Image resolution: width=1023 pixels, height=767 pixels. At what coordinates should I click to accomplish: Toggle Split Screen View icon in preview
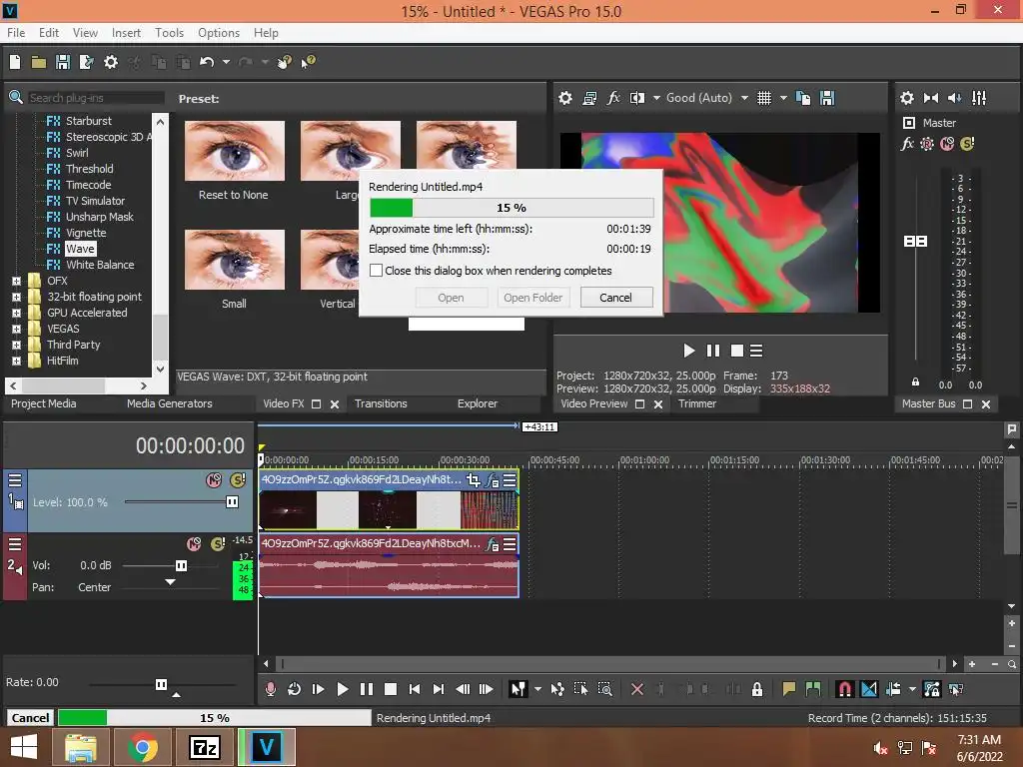(x=636, y=98)
